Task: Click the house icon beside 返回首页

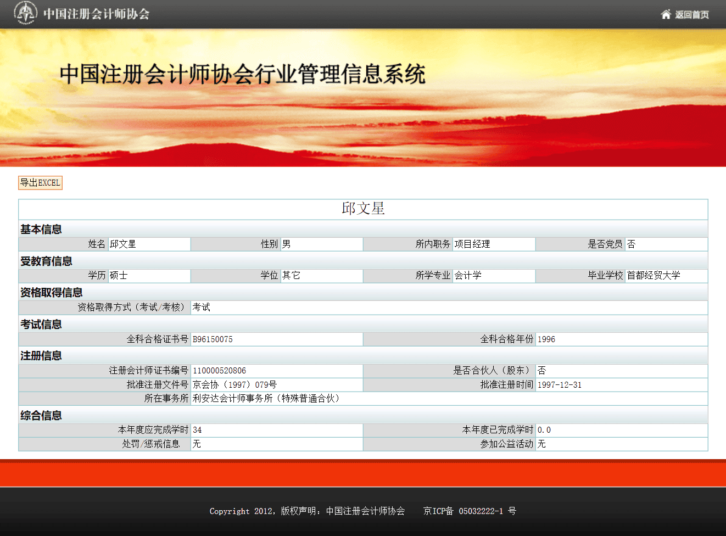Action: point(666,14)
